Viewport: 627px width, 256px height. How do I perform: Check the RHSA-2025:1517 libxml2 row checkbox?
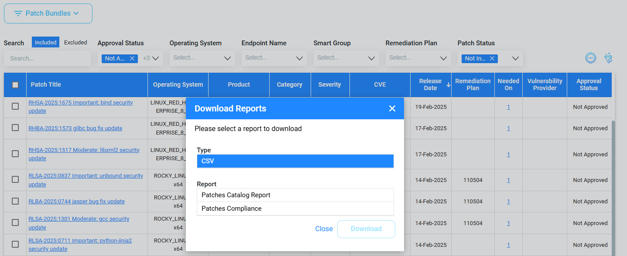15,154
